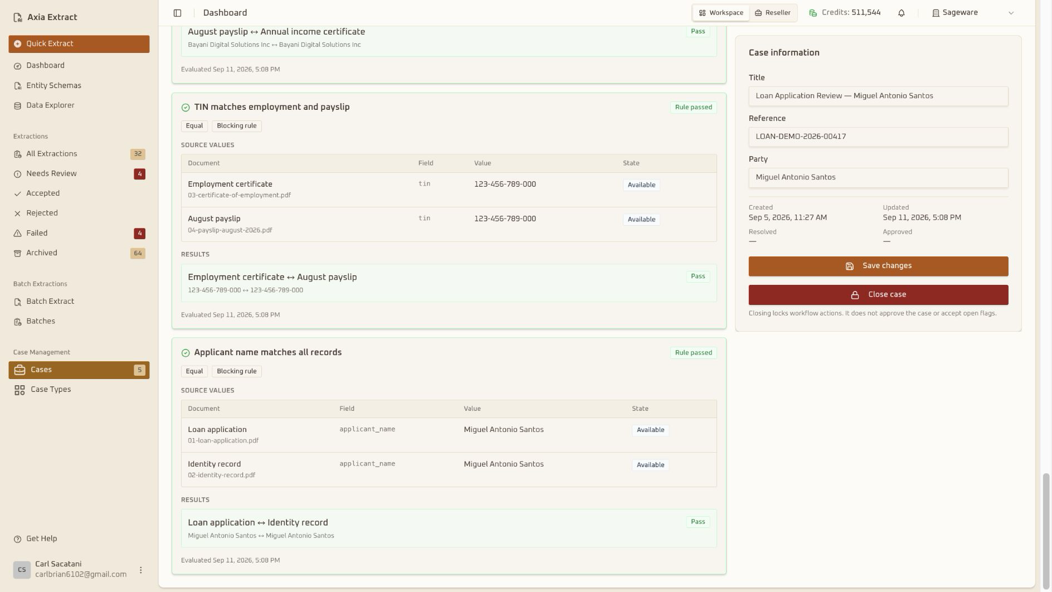Start a Quick Extract
1052x592 pixels.
79,44
